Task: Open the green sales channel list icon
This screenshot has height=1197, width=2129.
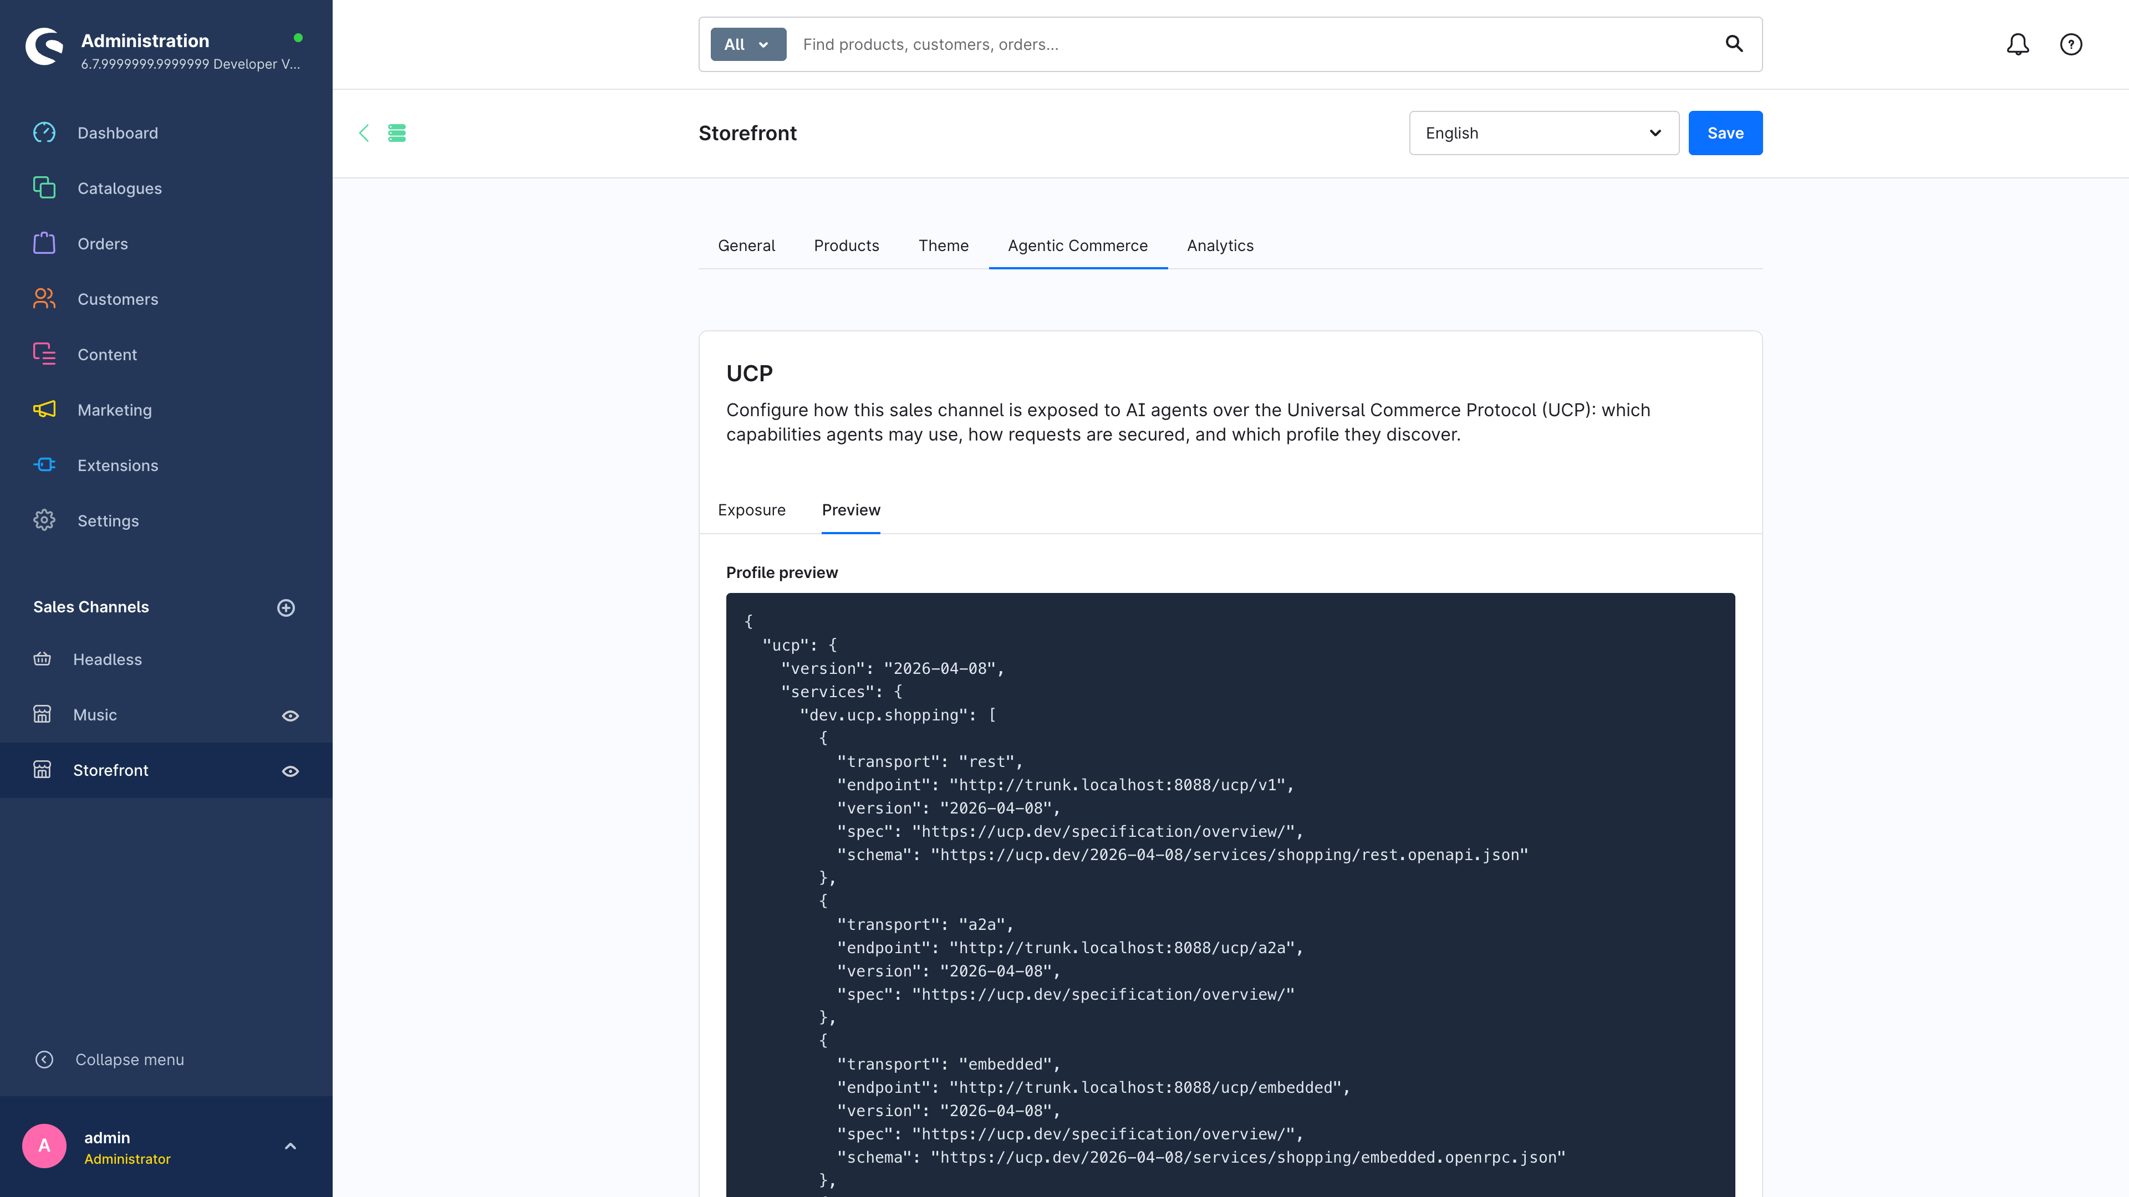Action: tap(397, 133)
